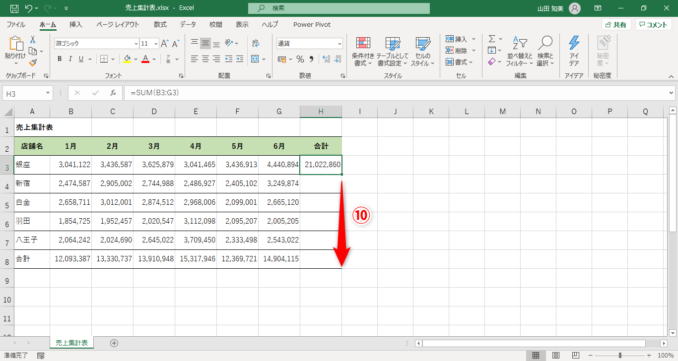The image size is (678, 361).
Task: Click the search box in the title bar
Action: 339,8
